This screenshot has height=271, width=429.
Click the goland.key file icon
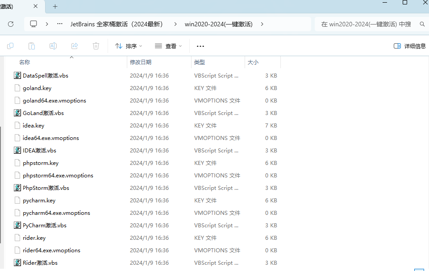click(17, 88)
